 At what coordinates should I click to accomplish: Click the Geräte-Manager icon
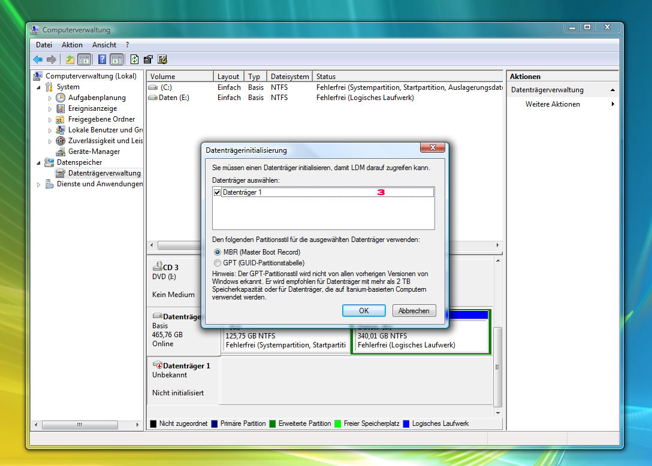pos(61,152)
